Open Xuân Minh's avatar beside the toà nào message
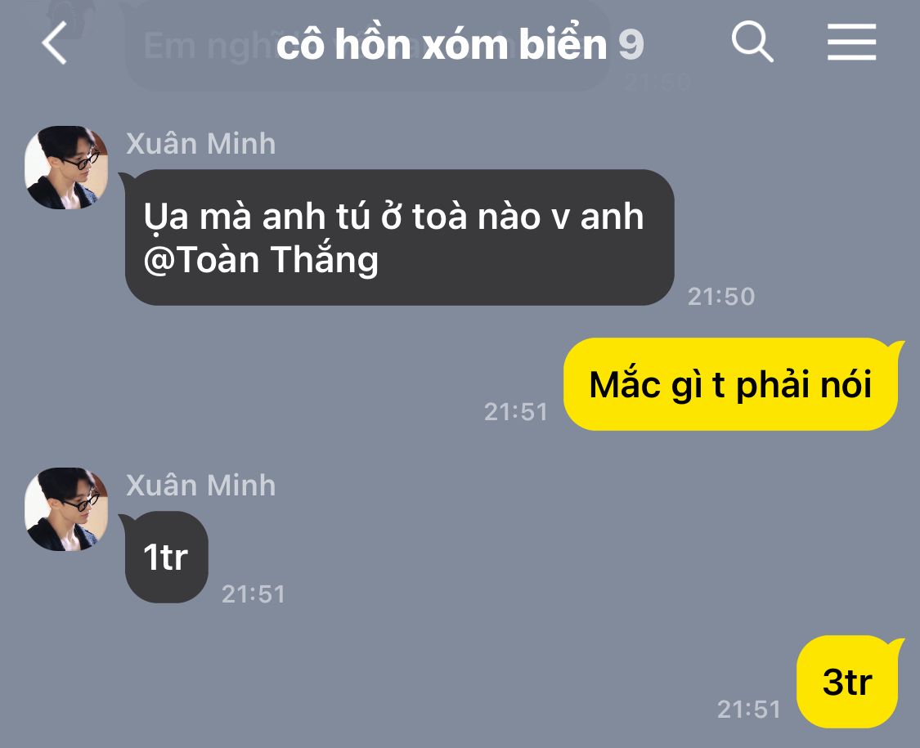Screen dimensions: 920x748 (x=66, y=168)
